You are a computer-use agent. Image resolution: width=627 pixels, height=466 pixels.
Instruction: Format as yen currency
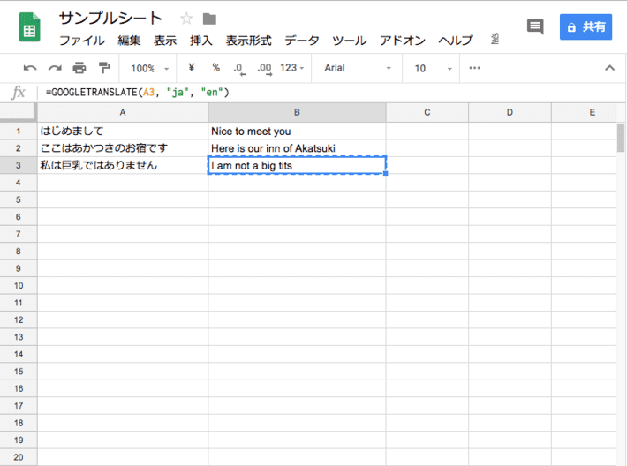tap(191, 68)
